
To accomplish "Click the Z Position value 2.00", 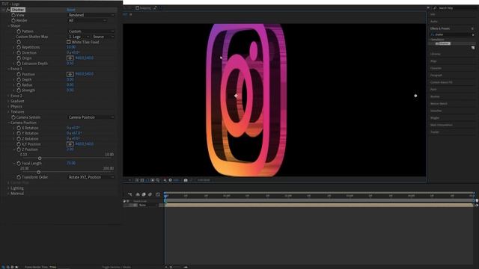I will pos(70,149).
